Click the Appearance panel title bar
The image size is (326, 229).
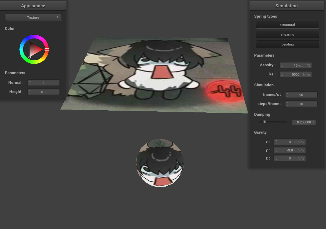click(x=33, y=6)
